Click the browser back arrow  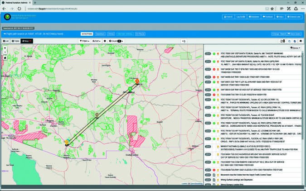point(4,9)
